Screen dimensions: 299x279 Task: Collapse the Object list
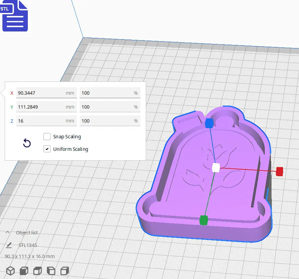tap(8, 232)
